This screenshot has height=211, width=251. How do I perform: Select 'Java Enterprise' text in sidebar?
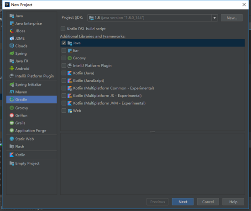click(28, 23)
